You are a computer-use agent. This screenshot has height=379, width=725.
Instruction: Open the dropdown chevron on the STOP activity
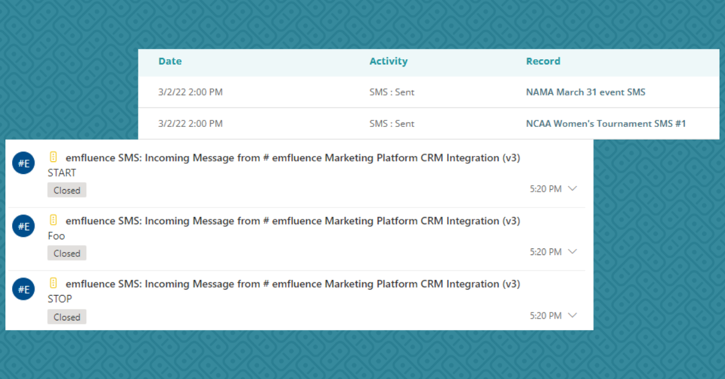[x=572, y=315]
